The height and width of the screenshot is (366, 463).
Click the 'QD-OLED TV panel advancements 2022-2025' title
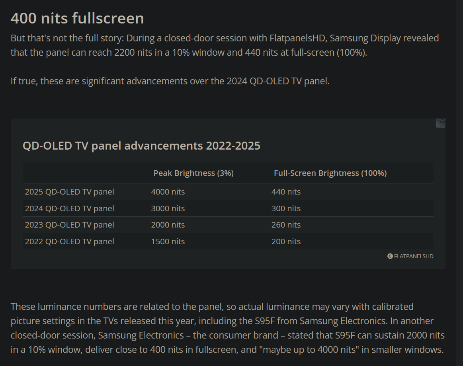[141, 146]
